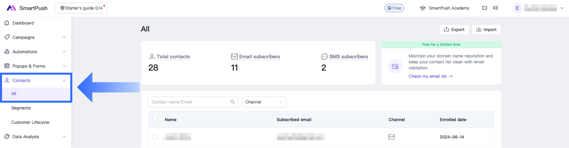Open the Channel filter dropdown
The height and width of the screenshot is (148, 569).
point(264,102)
